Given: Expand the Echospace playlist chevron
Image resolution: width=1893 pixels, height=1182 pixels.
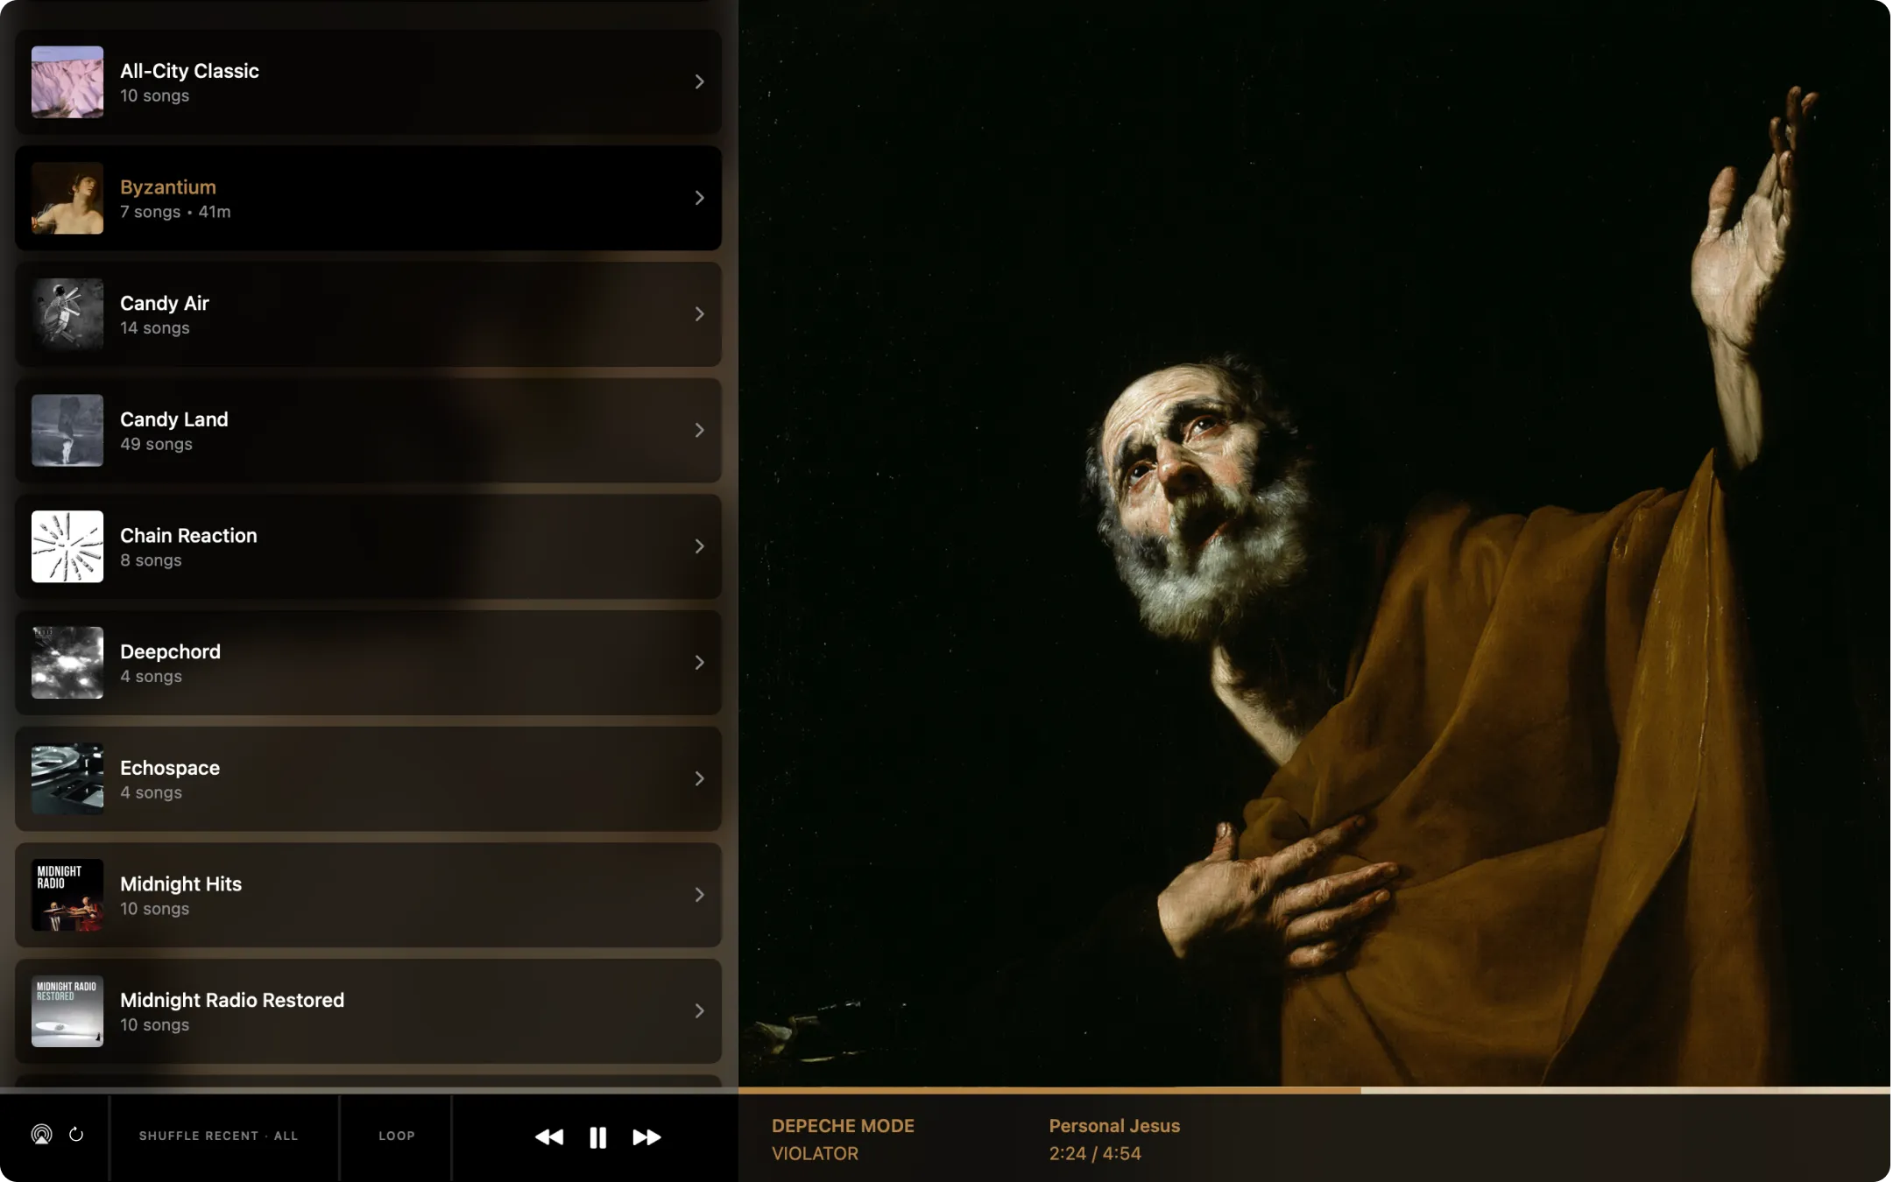Looking at the screenshot, I should [x=699, y=778].
